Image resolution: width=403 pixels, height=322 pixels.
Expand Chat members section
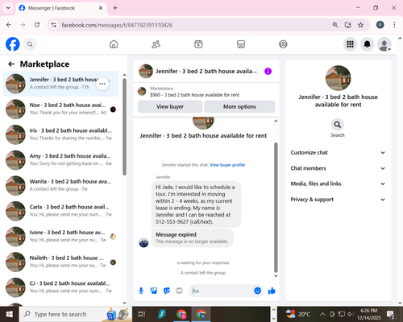338,168
